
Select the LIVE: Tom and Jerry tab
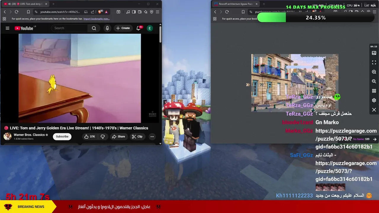click(25, 4)
